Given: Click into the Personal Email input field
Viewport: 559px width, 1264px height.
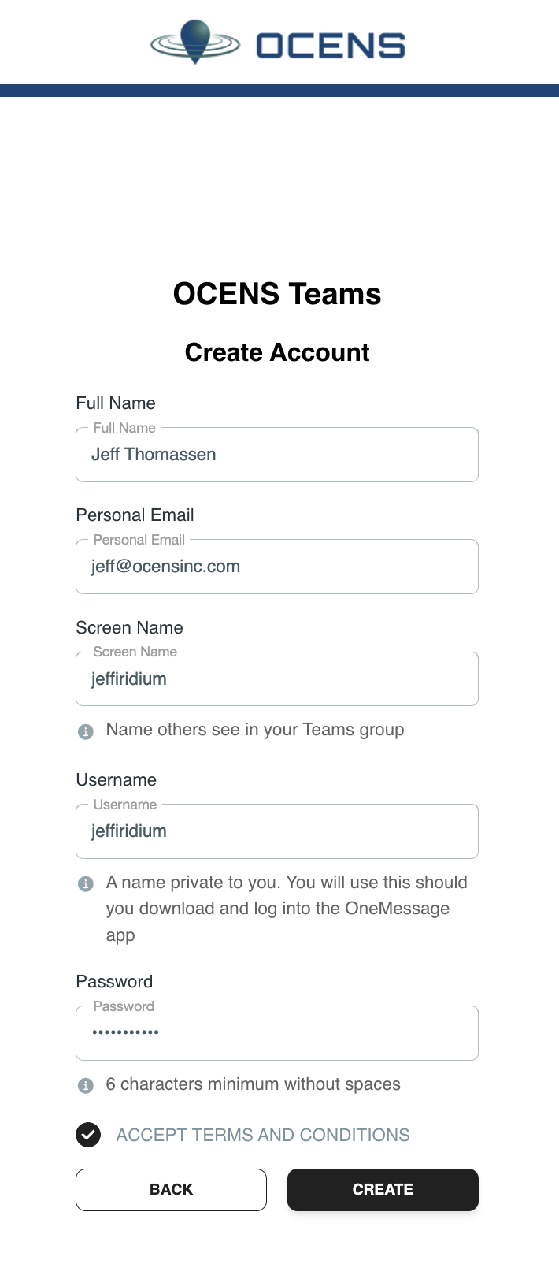Looking at the screenshot, I should pos(277,567).
